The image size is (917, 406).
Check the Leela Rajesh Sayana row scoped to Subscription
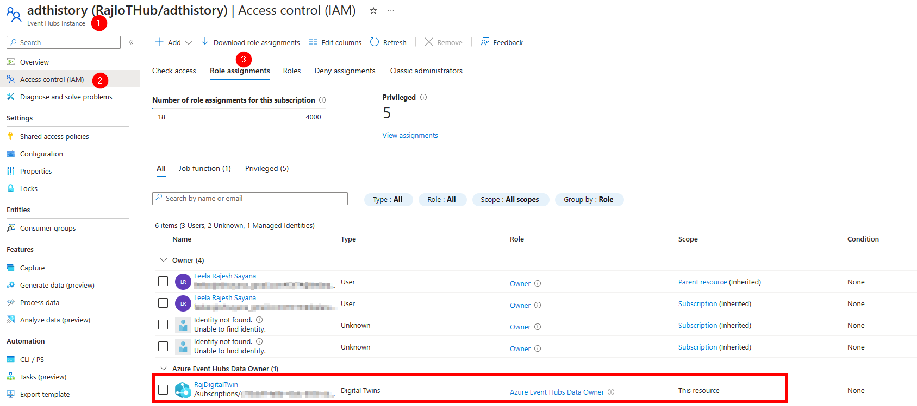click(163, 303)
